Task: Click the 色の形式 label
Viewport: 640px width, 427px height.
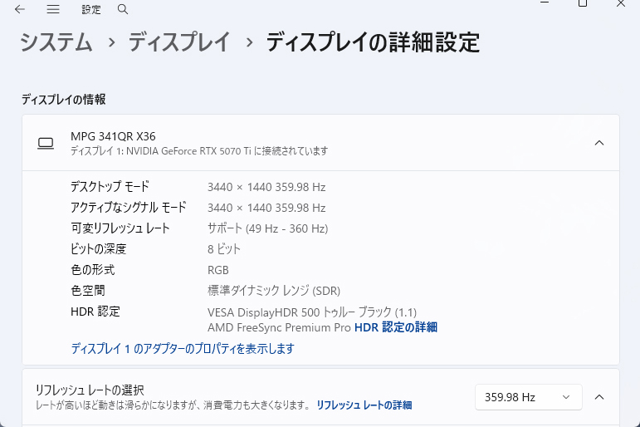Action: tap(93, 270)
